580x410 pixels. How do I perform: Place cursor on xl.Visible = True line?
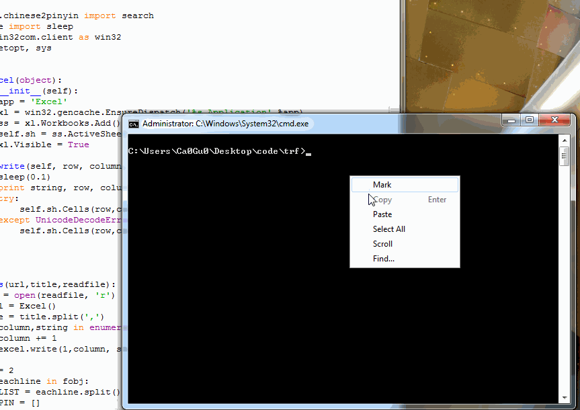(44, 145)
